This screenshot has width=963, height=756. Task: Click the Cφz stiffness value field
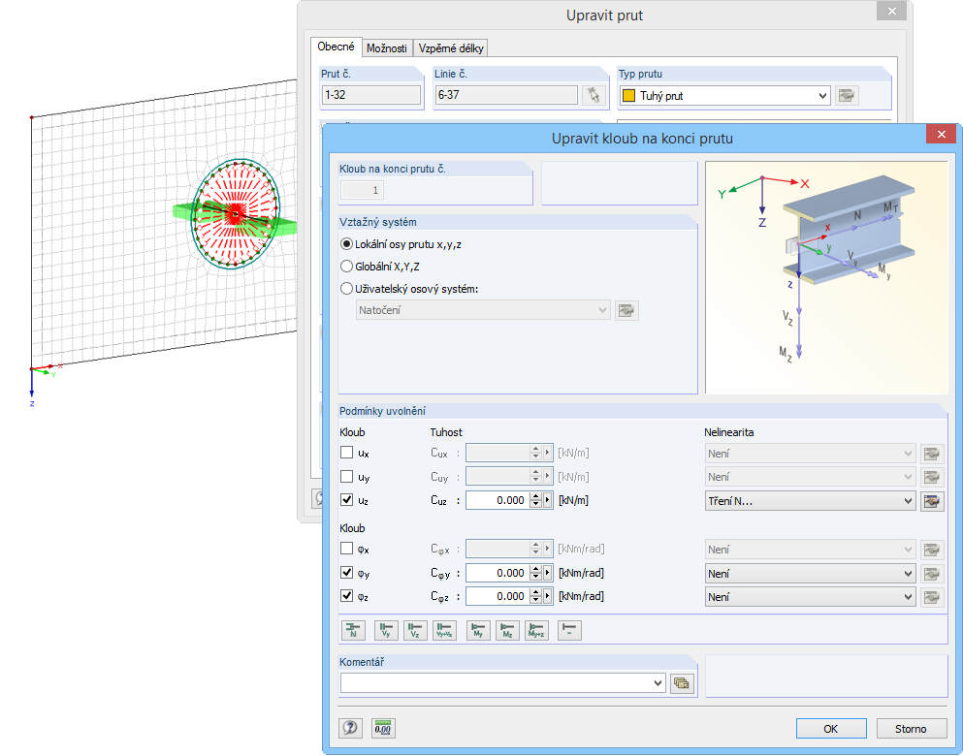point(498,596)
